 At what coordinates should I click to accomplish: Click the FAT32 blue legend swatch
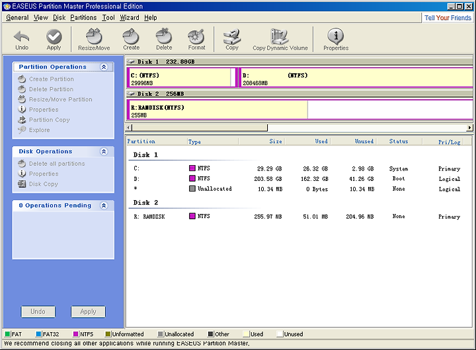pos(38,334)
